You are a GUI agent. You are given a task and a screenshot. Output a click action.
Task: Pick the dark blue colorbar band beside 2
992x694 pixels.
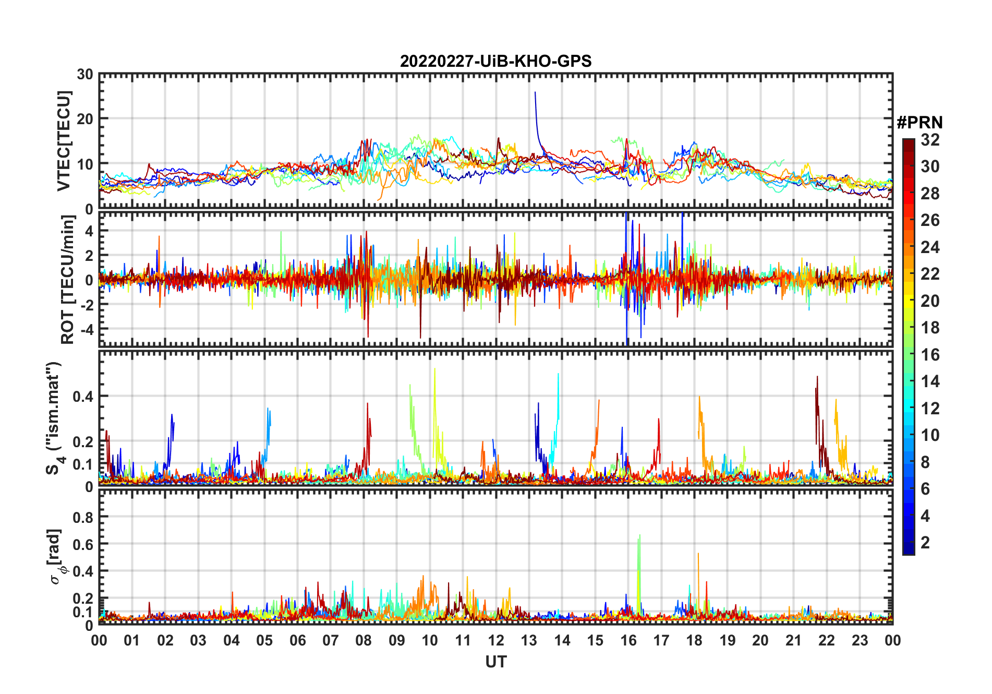coord(908,543)
